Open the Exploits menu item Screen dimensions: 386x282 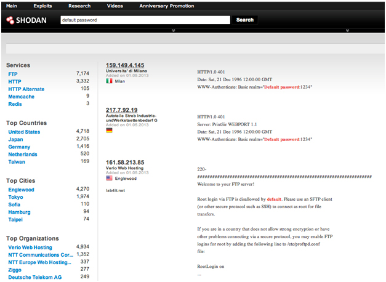[42, 6]
